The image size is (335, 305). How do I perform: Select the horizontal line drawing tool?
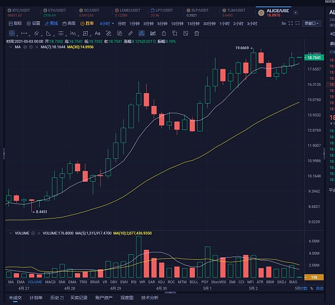pos(24,33)
